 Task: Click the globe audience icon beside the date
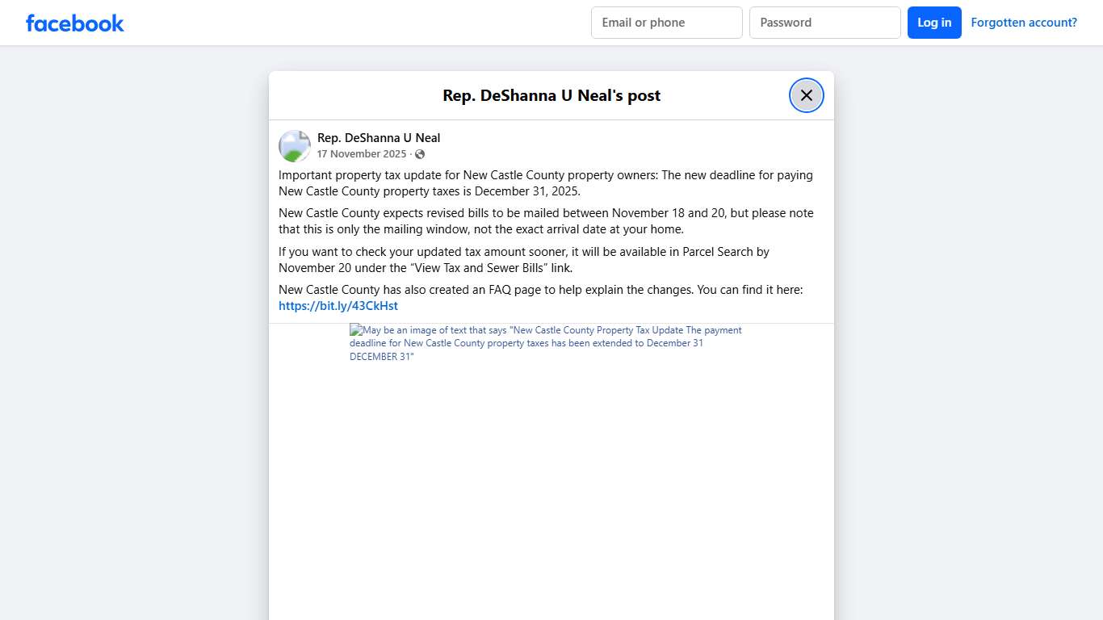(420, 153)
